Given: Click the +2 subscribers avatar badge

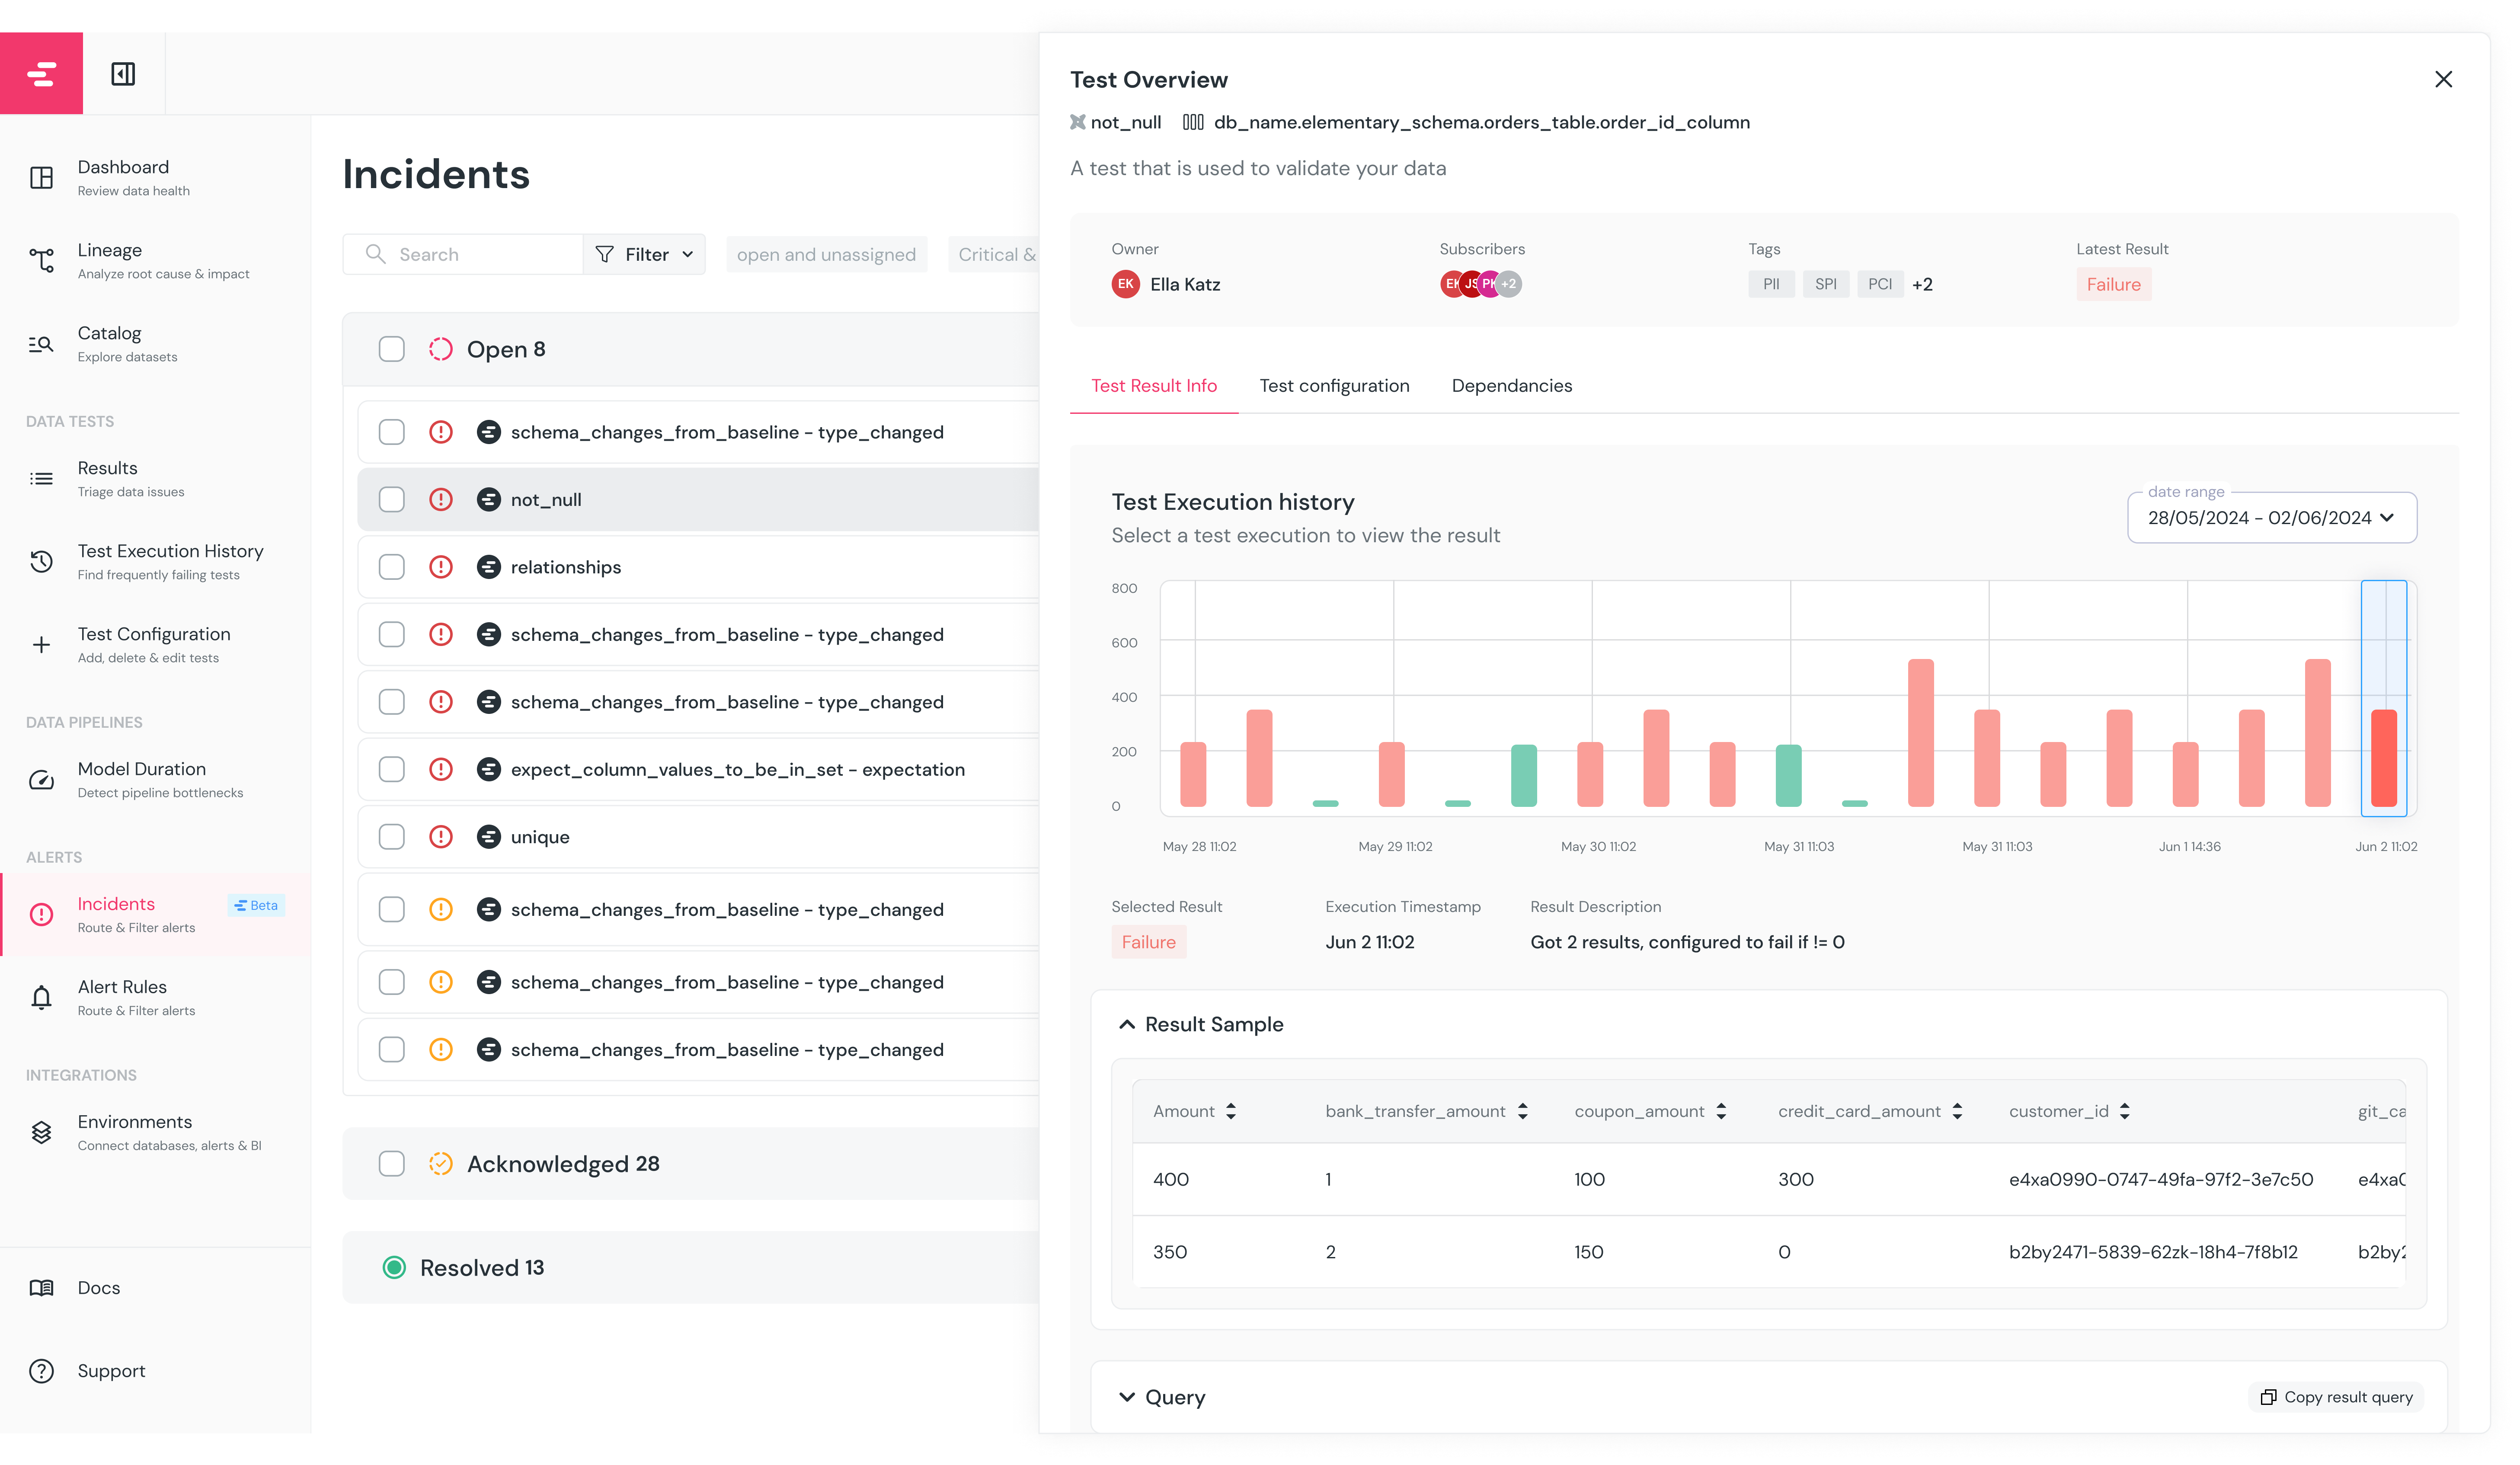Looking at the screenshot, I should 1509,284.
